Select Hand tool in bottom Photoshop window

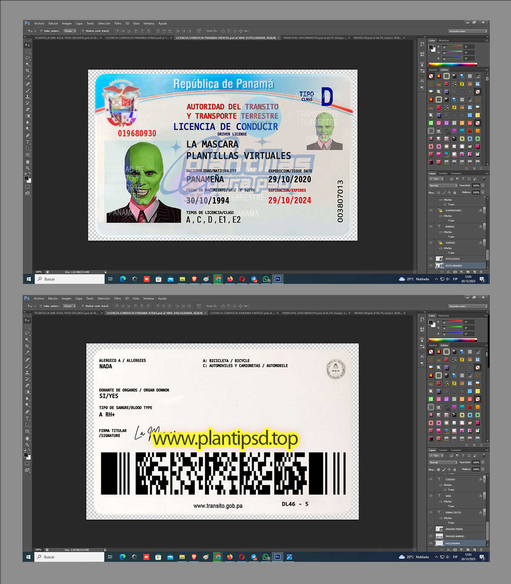click(28, 438)
